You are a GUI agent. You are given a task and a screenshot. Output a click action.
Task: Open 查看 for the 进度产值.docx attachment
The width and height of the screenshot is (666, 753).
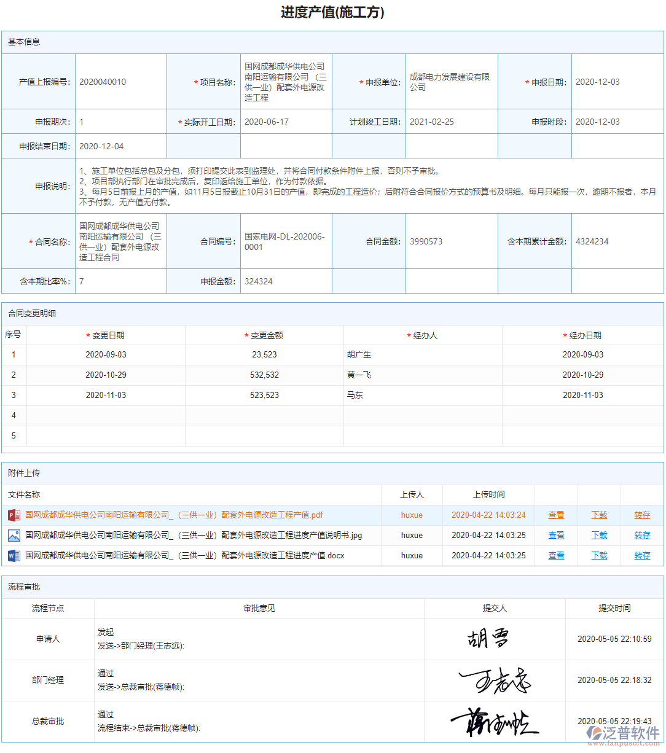[555, 555]
